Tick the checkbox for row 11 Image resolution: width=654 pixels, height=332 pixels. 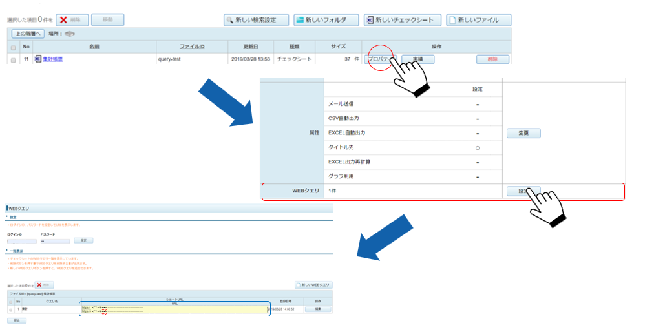13,59
